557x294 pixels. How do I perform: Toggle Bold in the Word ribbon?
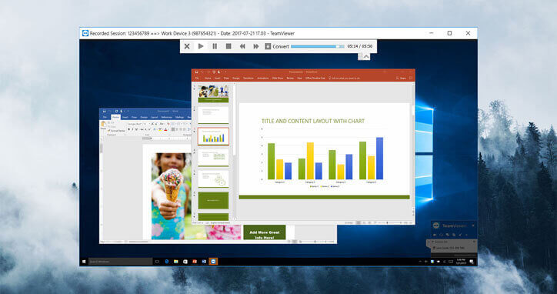tap(129, 129)
